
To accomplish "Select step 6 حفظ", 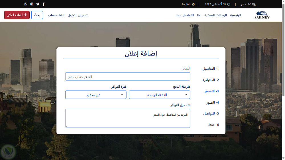I will tap(213, 125).
